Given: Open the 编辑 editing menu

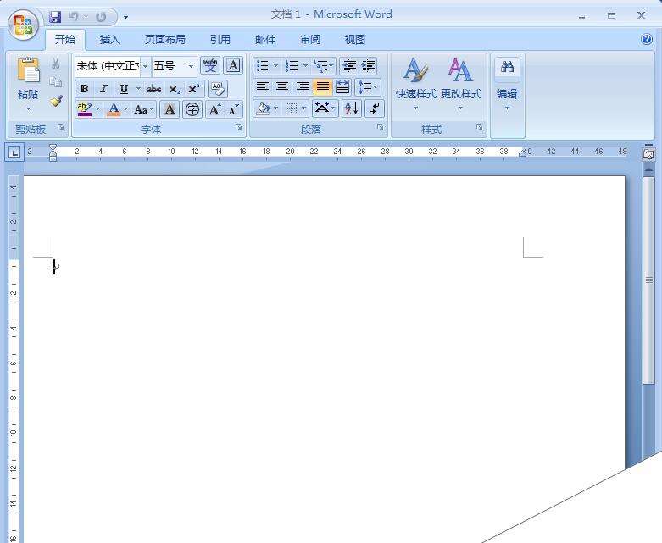Looking at the screenshot, I should 507,85.
